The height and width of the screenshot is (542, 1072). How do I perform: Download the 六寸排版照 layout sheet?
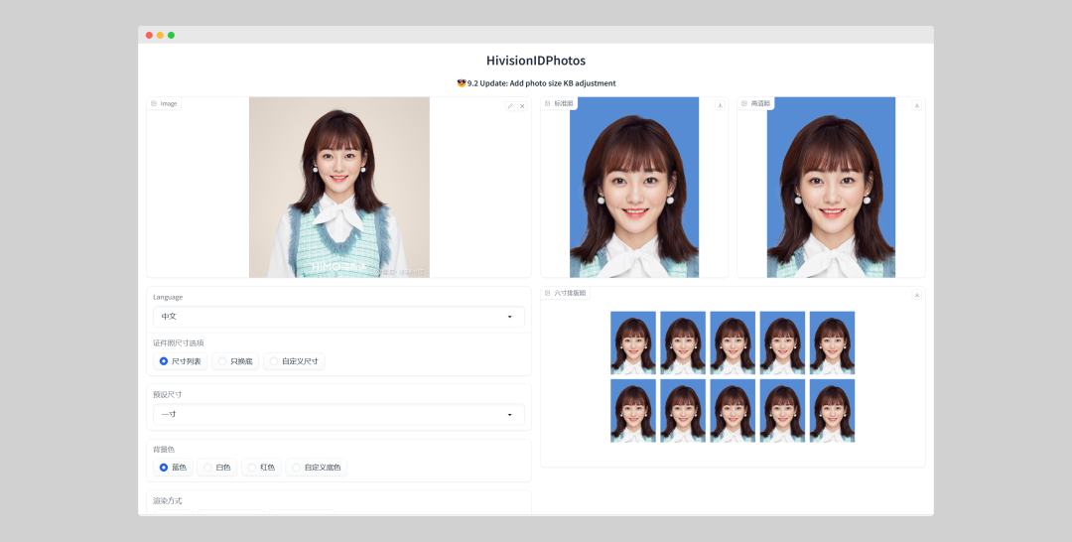917,295
